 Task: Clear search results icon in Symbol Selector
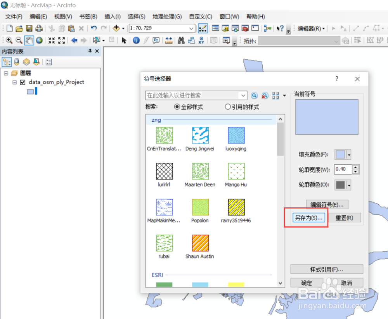pos(265,95)
